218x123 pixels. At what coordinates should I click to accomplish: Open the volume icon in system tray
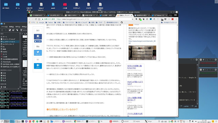[x=193, y=121]
